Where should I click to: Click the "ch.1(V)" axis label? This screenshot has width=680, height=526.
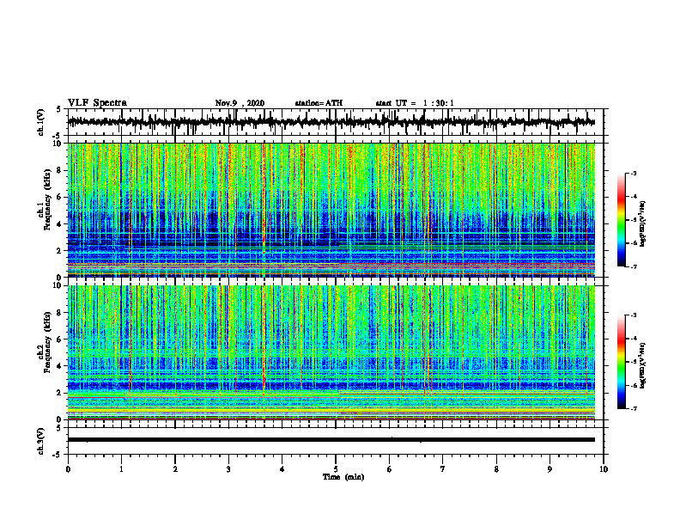tap(40, 122)
